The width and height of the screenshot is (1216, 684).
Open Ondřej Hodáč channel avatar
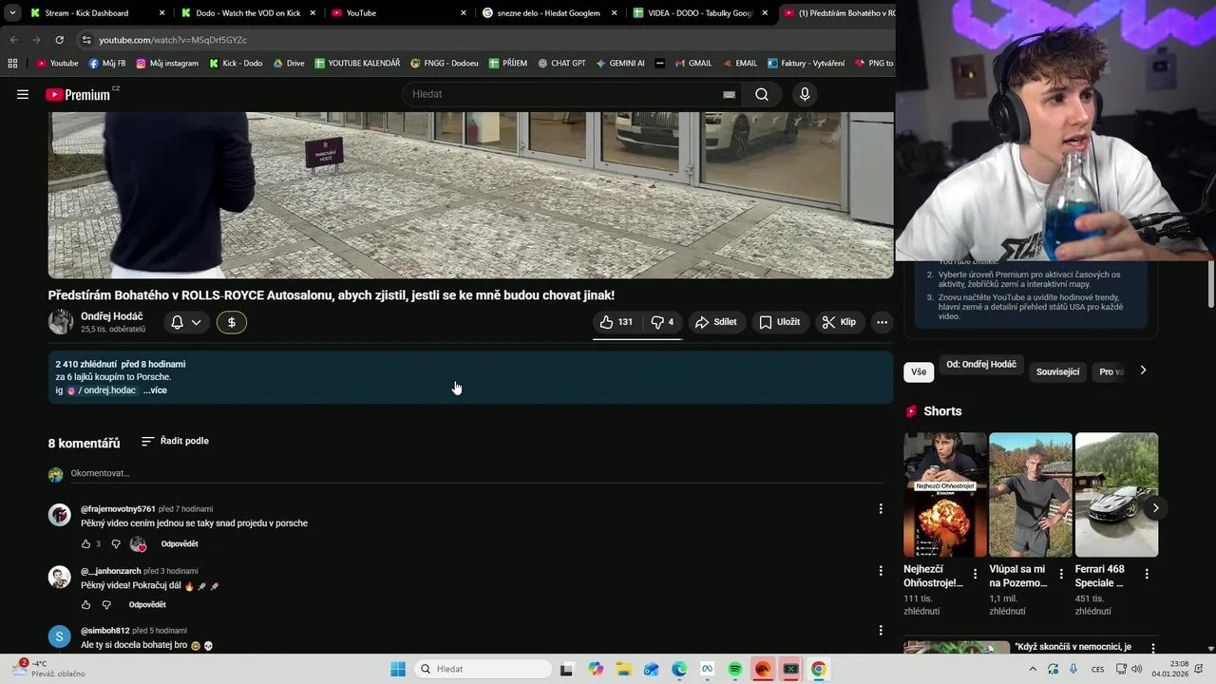(x=61, y=322)
